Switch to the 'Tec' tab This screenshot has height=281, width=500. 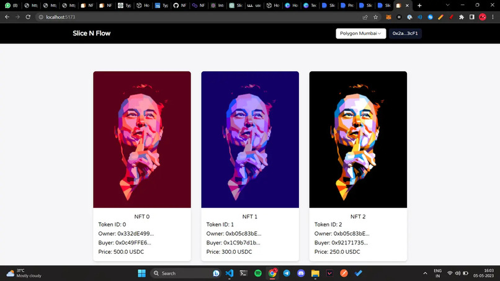click(x=310, y=6)
